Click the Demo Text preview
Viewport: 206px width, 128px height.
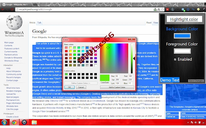click(170, 80)
